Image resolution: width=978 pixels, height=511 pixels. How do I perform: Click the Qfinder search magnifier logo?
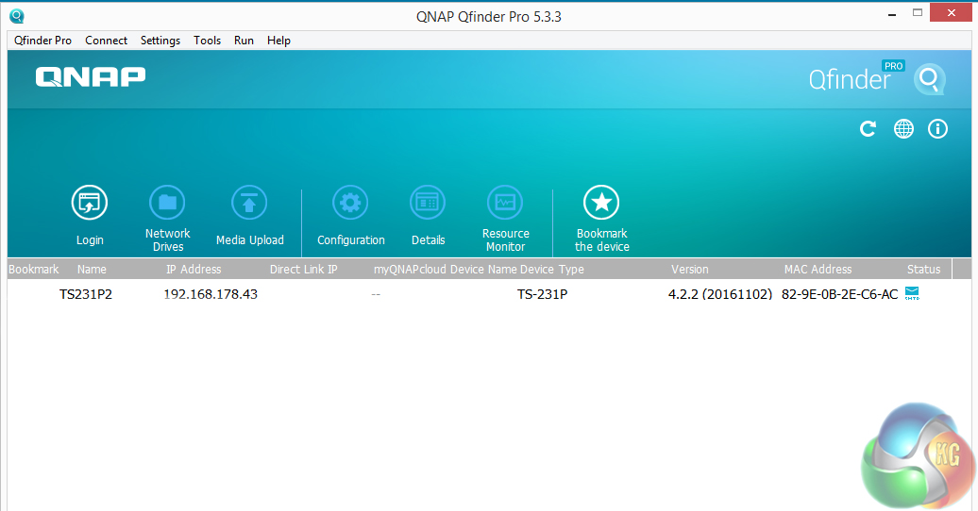(930, 79)
